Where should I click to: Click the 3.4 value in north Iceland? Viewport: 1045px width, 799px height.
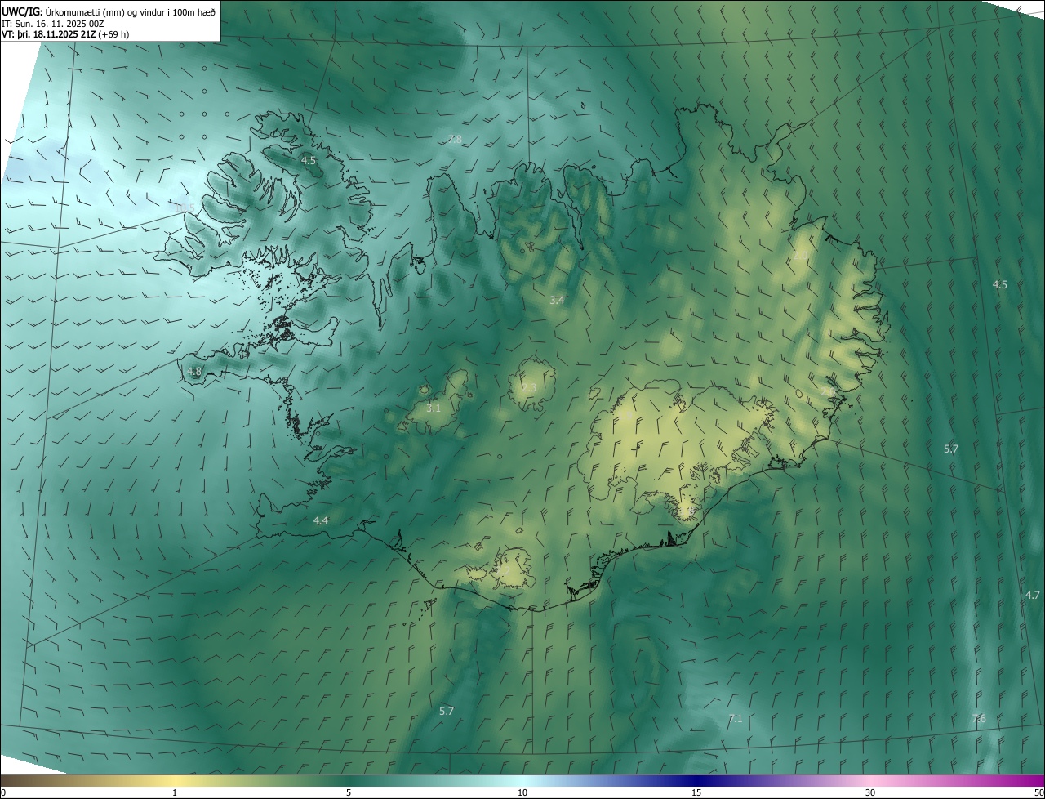coord(557,301)
